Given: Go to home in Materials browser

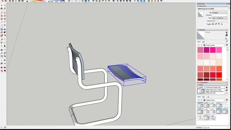Looking at the screenshot, I should 204,45.
